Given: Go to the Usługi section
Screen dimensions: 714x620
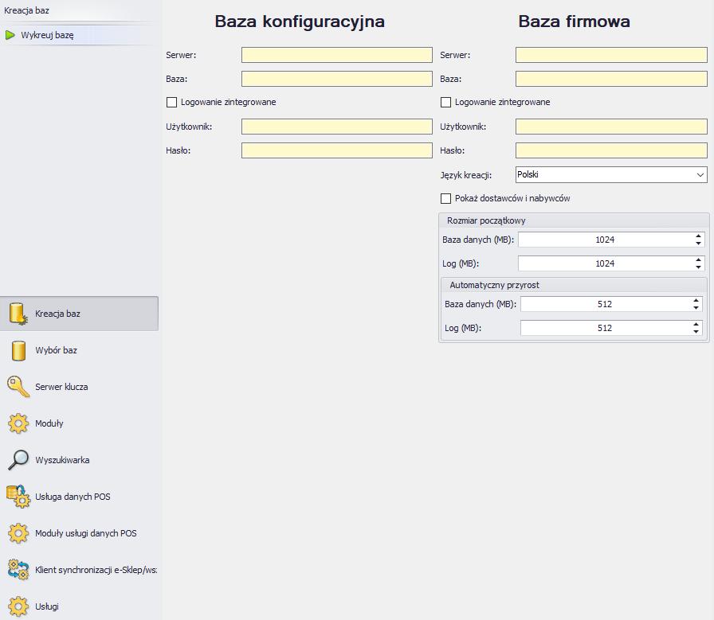Looking at the screenshot, I should click(x=79, y=606).
